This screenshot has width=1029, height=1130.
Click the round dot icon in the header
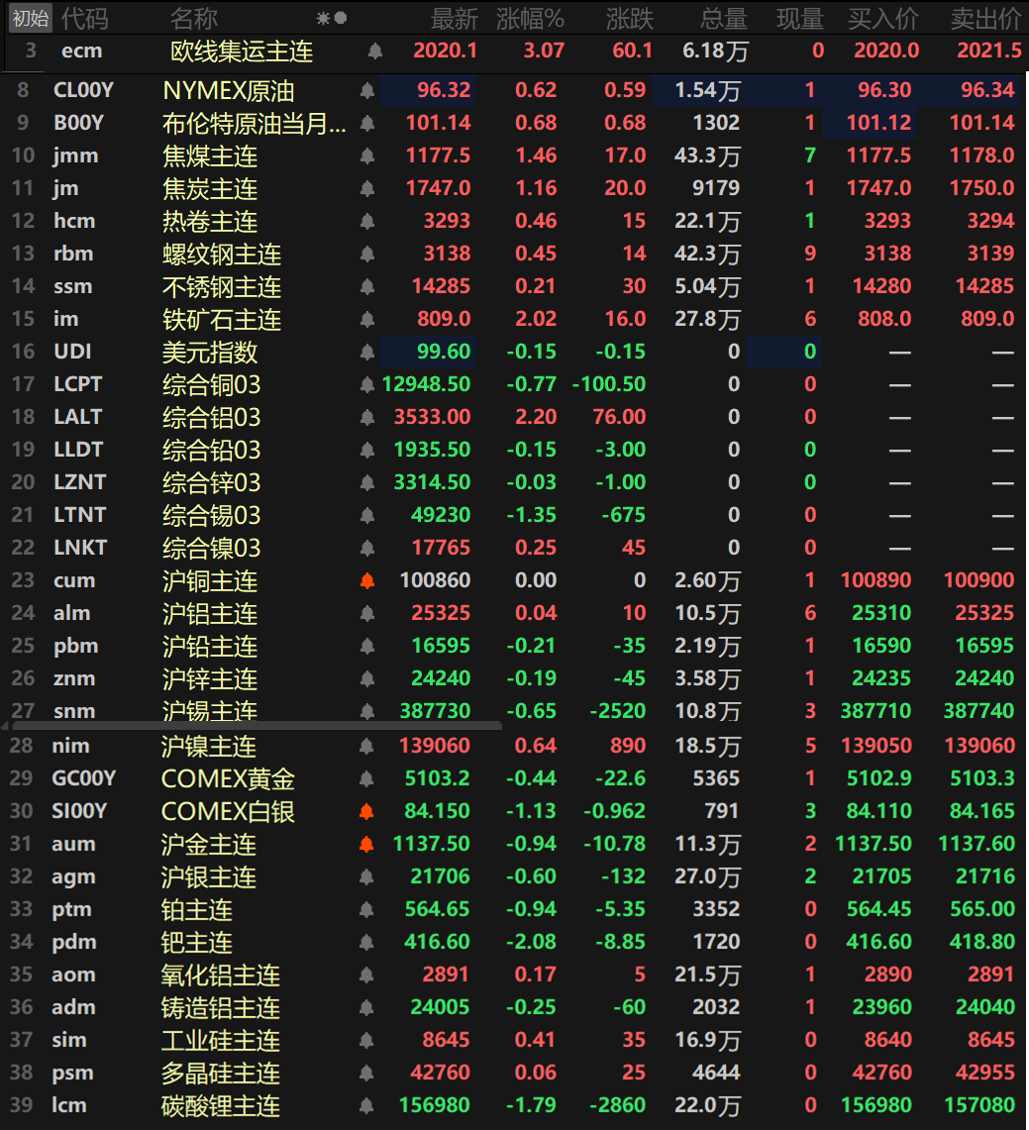[x=341, y=18]
